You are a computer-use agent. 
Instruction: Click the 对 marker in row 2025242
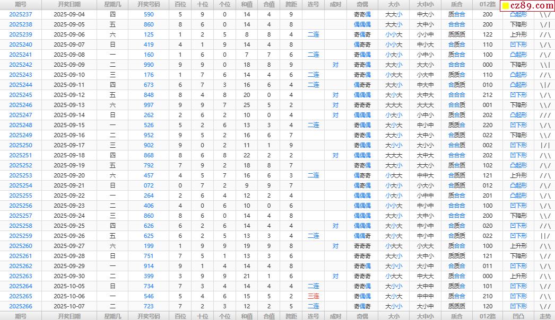335,65
